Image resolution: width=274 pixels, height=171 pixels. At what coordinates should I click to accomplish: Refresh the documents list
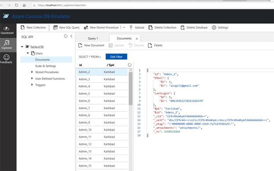(130, 65)
